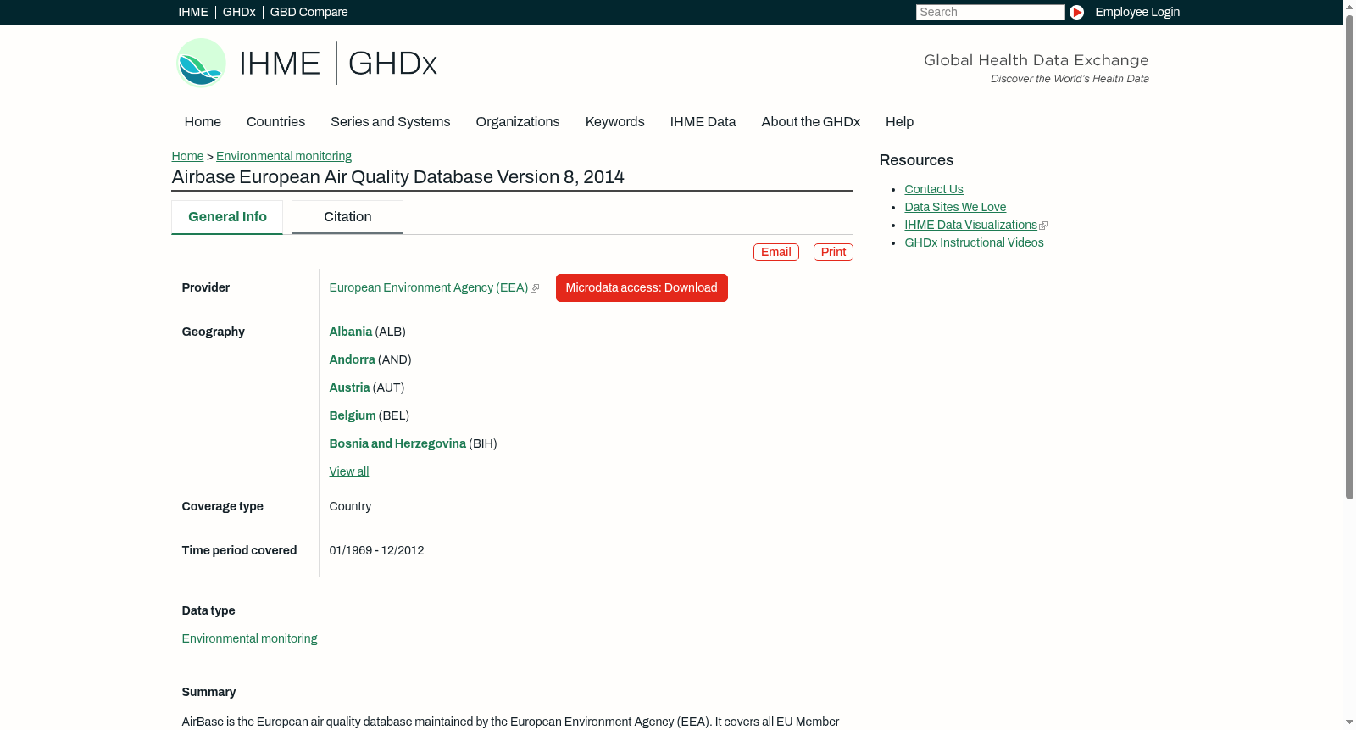1356x730 pixels.
Task: Expand geography list with View all
Action: tap(349, 471)
